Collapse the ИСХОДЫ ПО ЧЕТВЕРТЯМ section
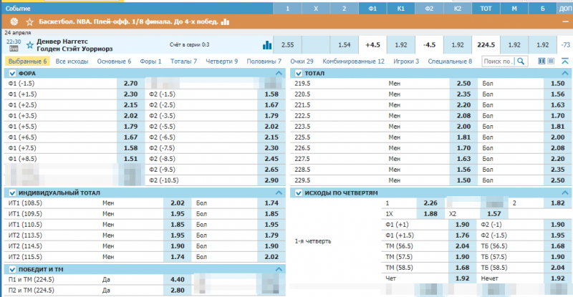573x297 pixels. coord(566,193)
